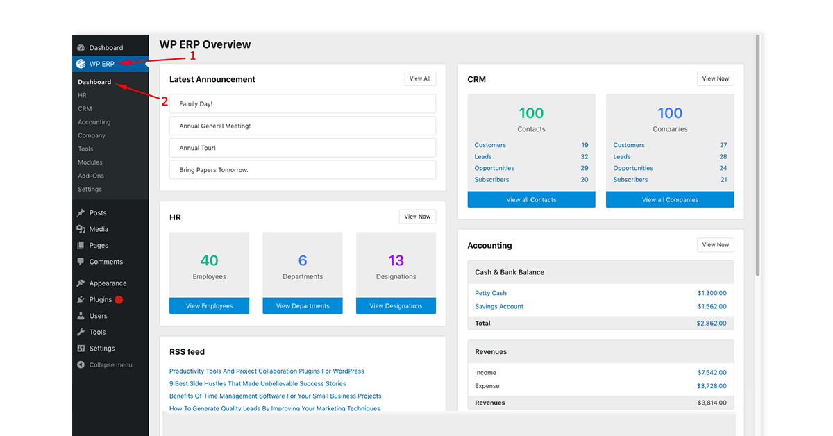Click the Leads link under Contacts
Image resolution: width=833 pixels, height=436 pixels.
(483, 157)
